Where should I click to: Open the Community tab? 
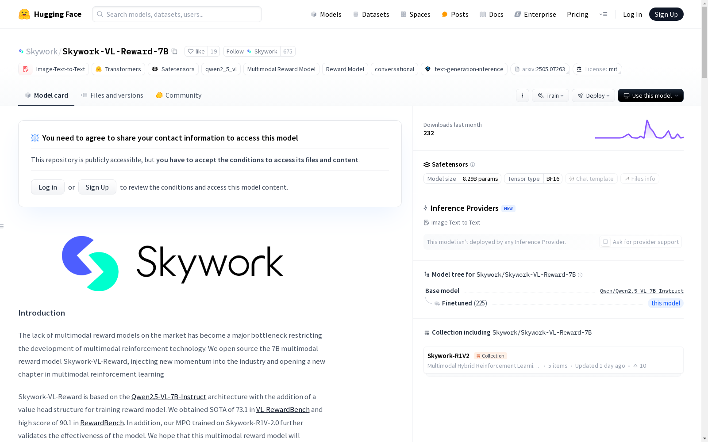pos(179,95)
